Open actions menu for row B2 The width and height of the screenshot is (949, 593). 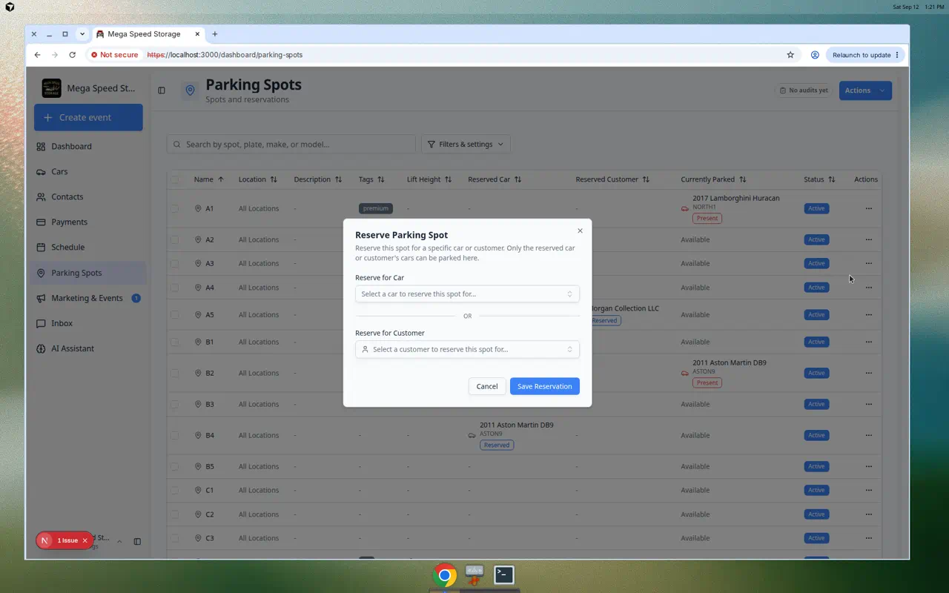pos(868,374)
